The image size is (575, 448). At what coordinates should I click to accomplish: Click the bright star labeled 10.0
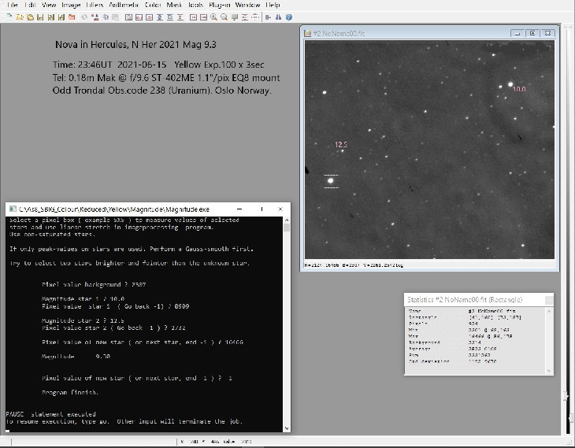tap(510, 84)
